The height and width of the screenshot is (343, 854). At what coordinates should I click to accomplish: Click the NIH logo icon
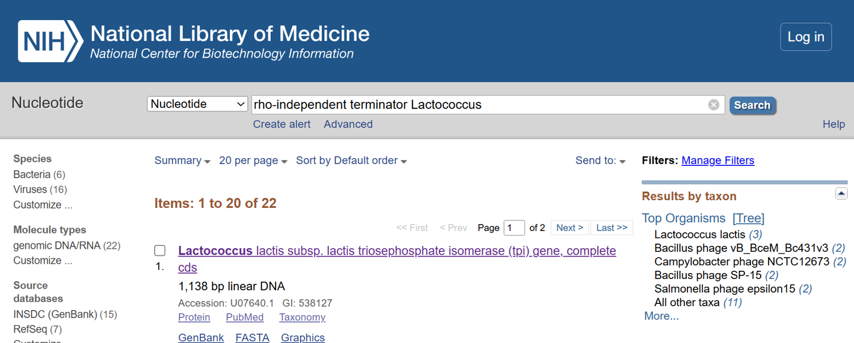coord(50,41)
